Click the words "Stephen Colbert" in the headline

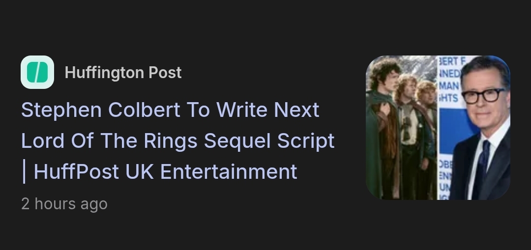pyautogui.click(x=101, y=111)
